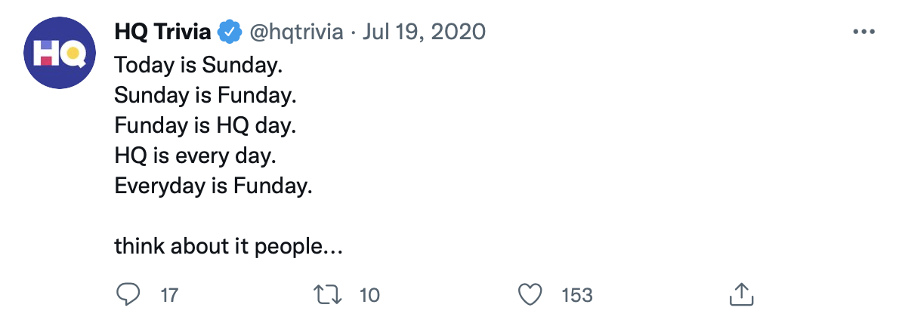This screenshot has width=899, height=320.
Task: Click 'think about it people…' text
Action: coord(228,248)
